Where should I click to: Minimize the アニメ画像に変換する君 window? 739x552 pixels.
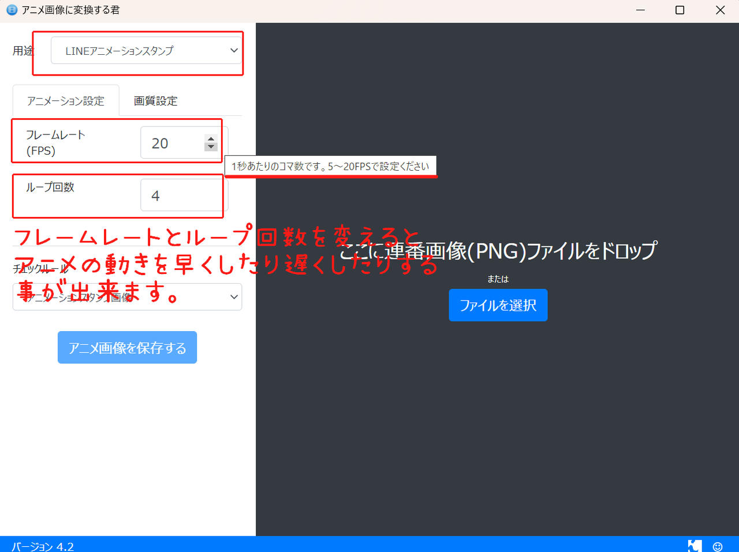640,10
